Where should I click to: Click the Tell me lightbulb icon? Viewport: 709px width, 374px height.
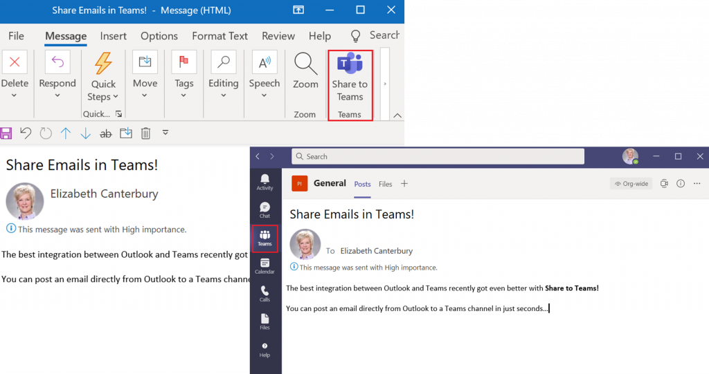[x=356, y=36]
